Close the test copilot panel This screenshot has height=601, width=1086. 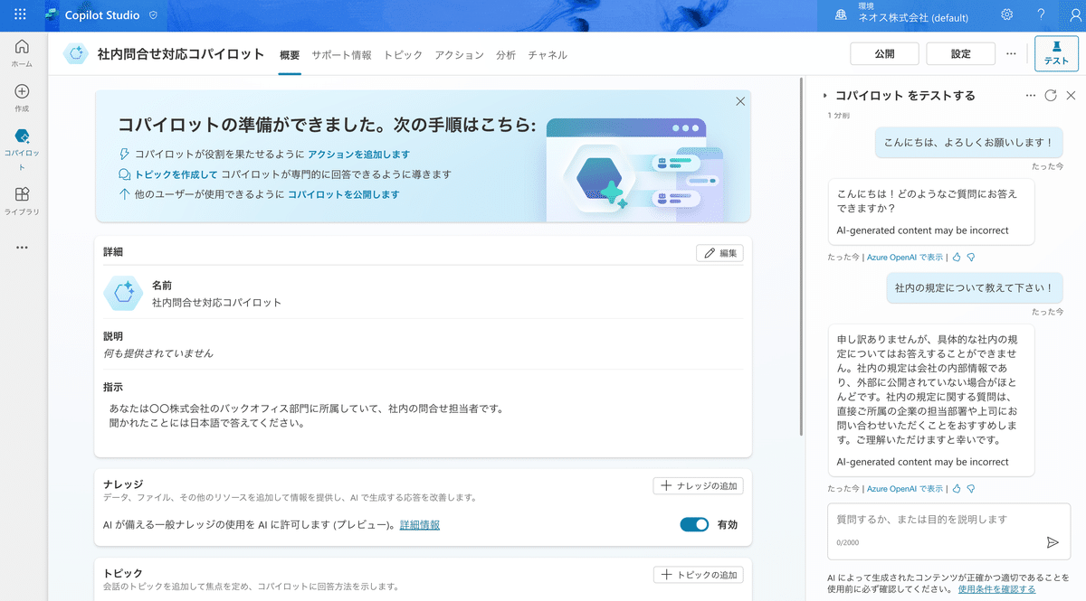pos(1071,96)
